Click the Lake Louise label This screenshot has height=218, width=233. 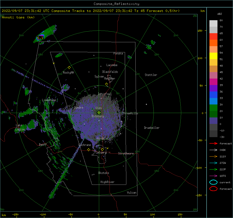[x=20, y=127]
